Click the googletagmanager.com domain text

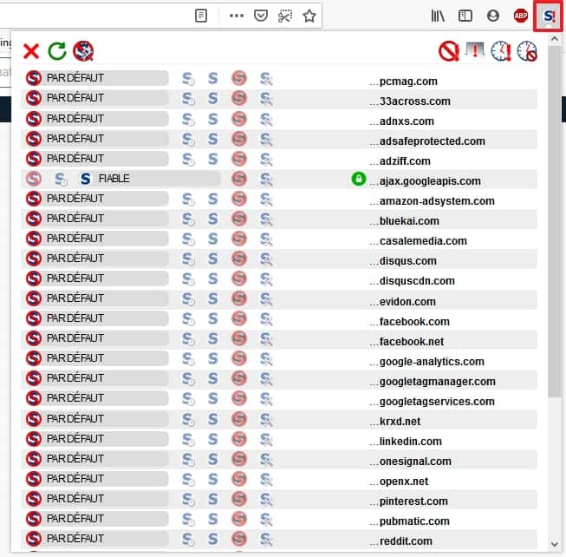click(437, 382)
